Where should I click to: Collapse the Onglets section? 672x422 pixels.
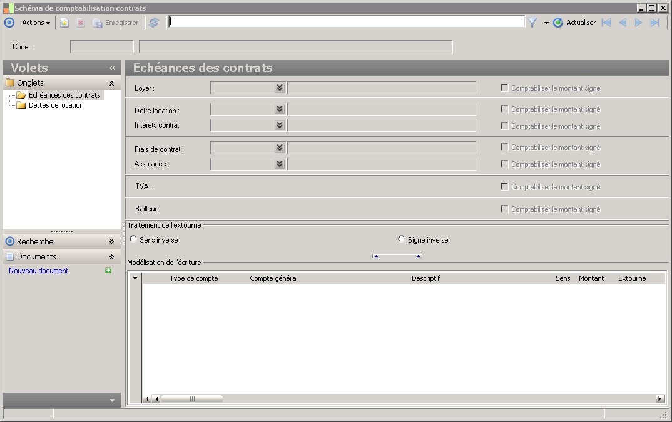pos(111,83)
